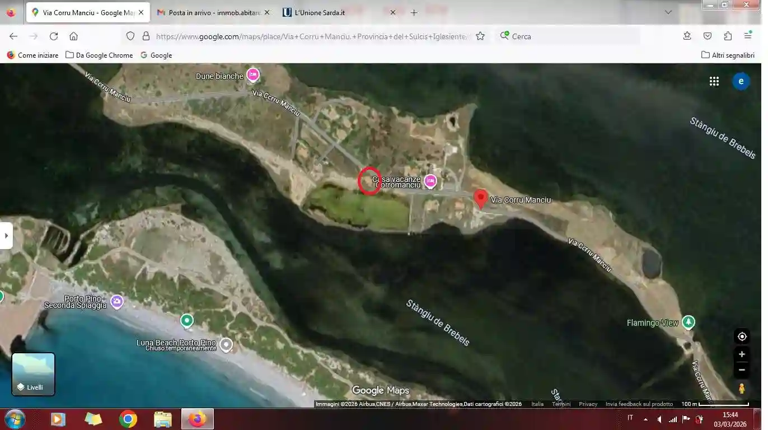Show your location on map

pos(742,336)
